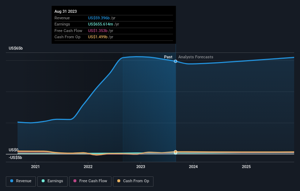Click the US$65b y-axis label
This screenshot has width=300, height=191.
tap(16, 48)
